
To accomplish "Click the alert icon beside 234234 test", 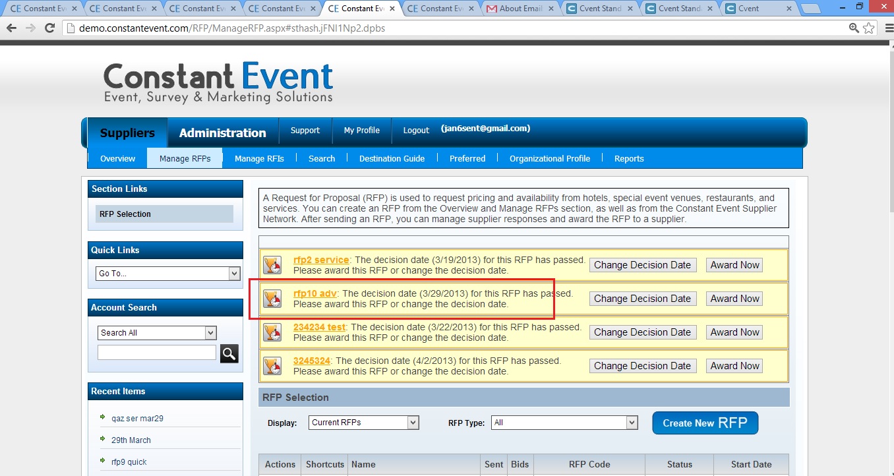I will [x=272, y=332].
